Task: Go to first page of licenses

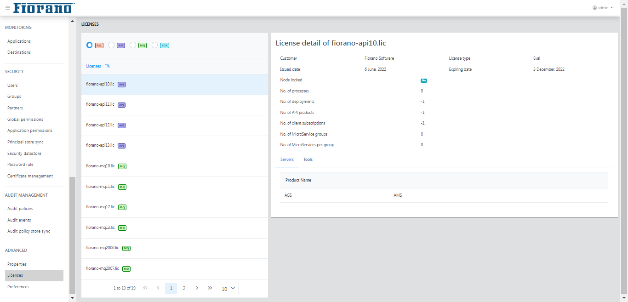Action: 145,288
